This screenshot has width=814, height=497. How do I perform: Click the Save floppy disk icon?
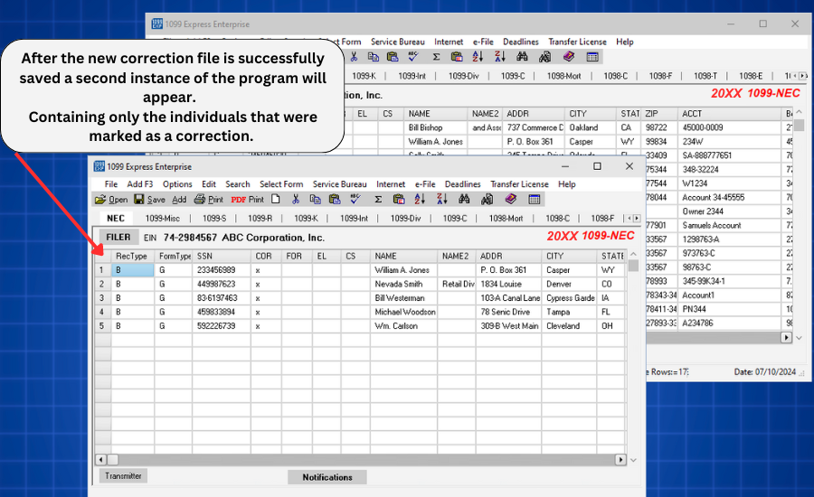[x=139, y=200]
